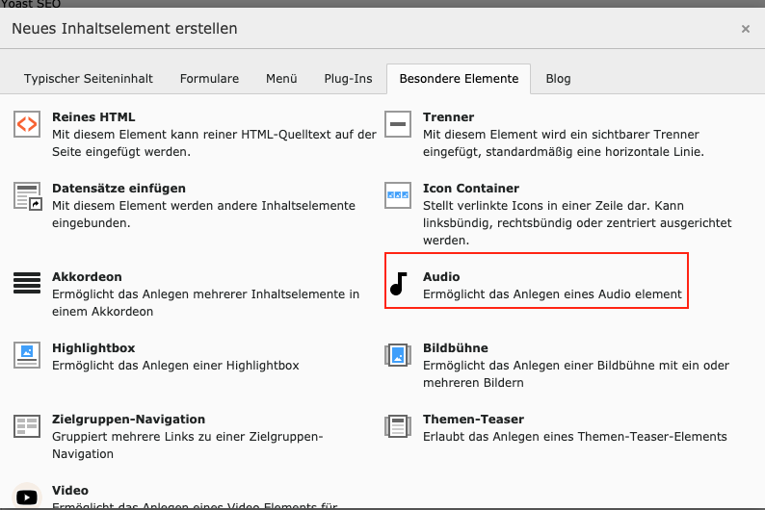Select the Themen-Teaser icon
The width and height of the screenshot is (765, 510).
pyautogui.click(x=398, y=425)
